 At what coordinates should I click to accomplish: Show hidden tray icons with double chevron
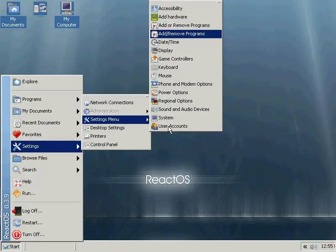click(x=305, y=247)
